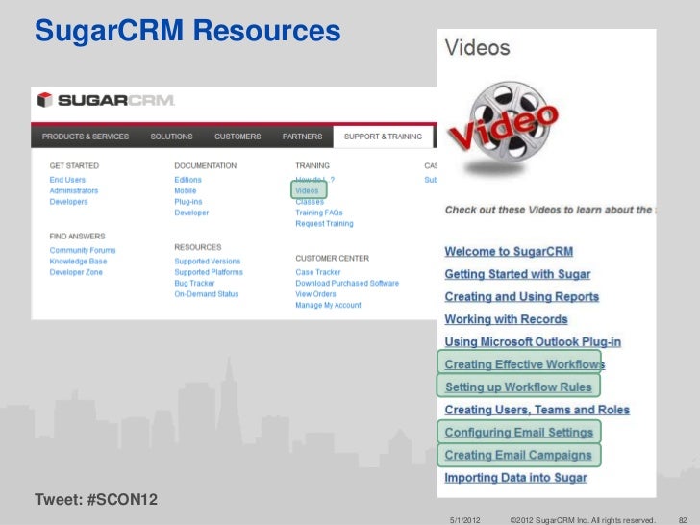Open the End Users link

coord(67,180)
